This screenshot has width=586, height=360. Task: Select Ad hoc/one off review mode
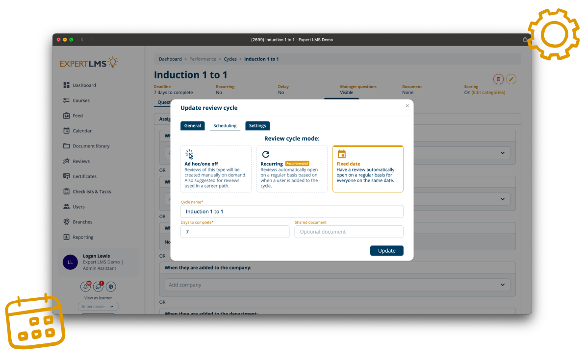pos(216,168)
